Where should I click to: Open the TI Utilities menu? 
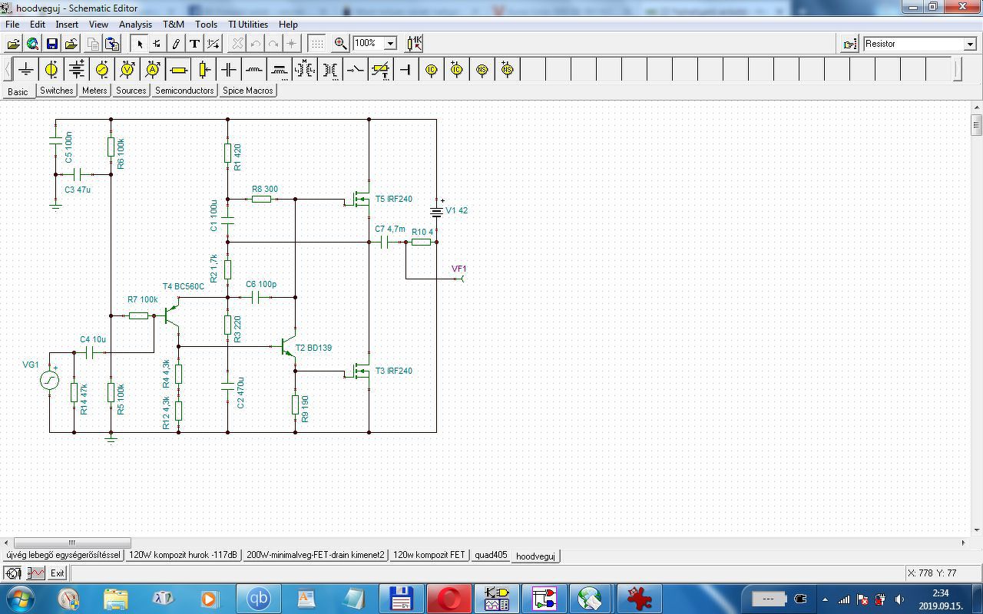(248, 24)
